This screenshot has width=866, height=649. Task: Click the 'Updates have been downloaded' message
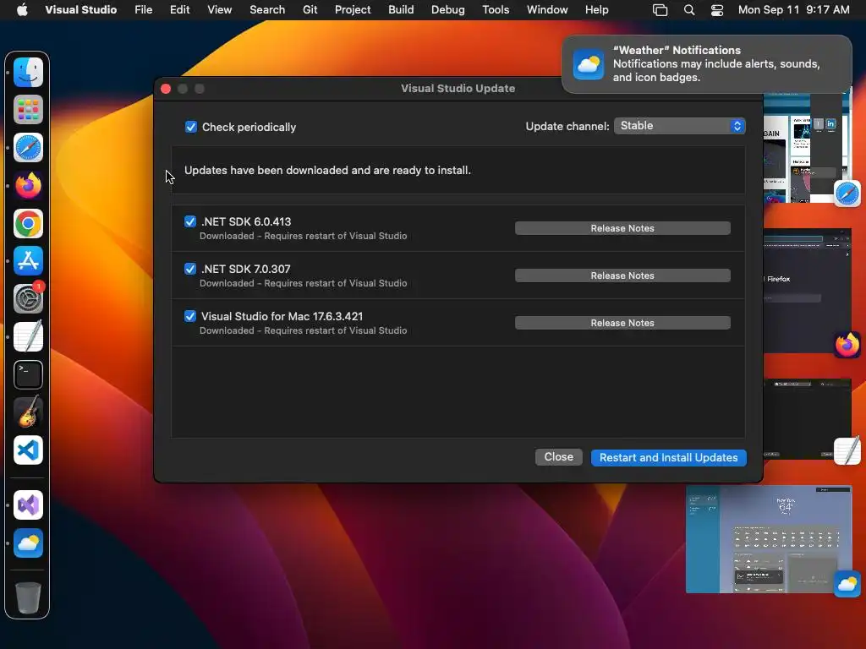327,171
